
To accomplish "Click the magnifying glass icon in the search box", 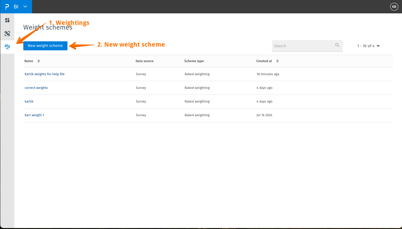I will click(x=337, y=45).
